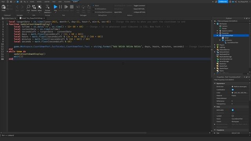Click the Navigate Back arrow icon
Viewport: 251px width, 141px height.
coord(17,7)
